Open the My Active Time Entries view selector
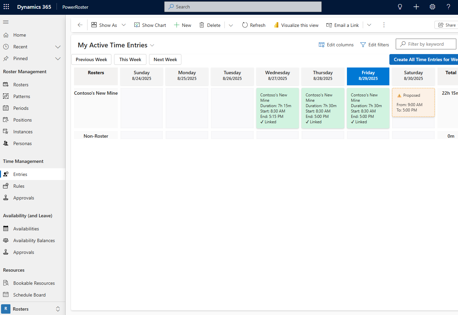 [x=116, y=45]
